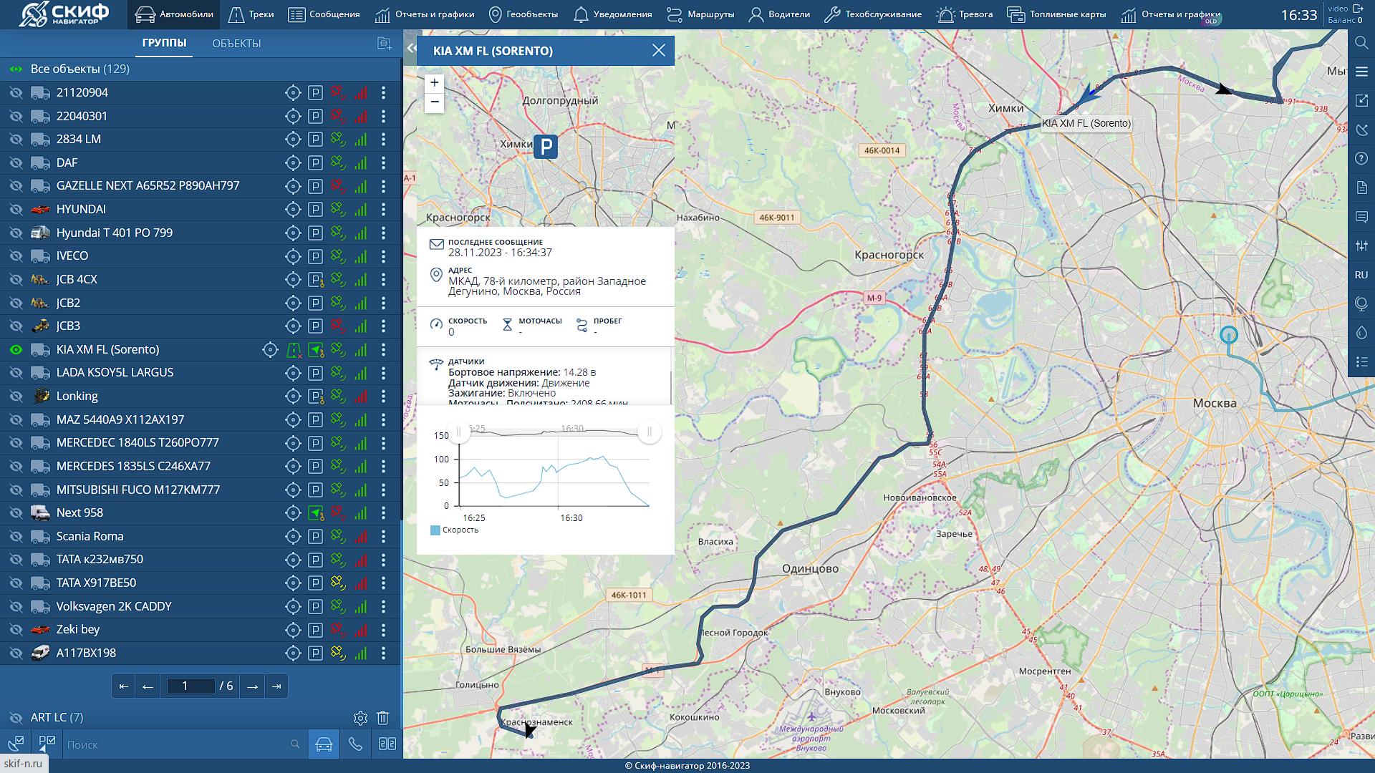This screenshot has width=1375, height=773.
Task: Open more options menu for Lonking
Action: pos(384,396)
